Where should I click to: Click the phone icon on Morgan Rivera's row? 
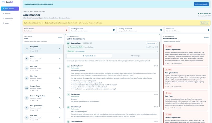point(60,88)
